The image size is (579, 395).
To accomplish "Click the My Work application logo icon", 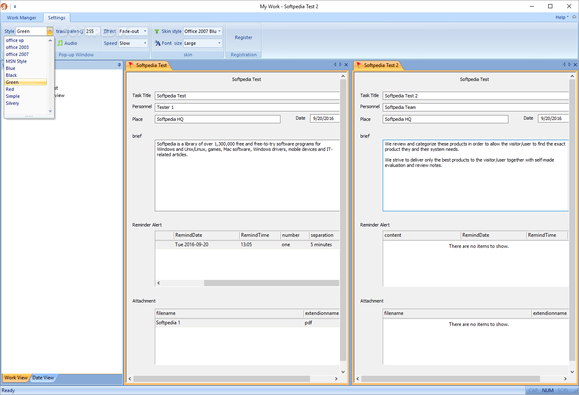I will click(x=4, y=7).
